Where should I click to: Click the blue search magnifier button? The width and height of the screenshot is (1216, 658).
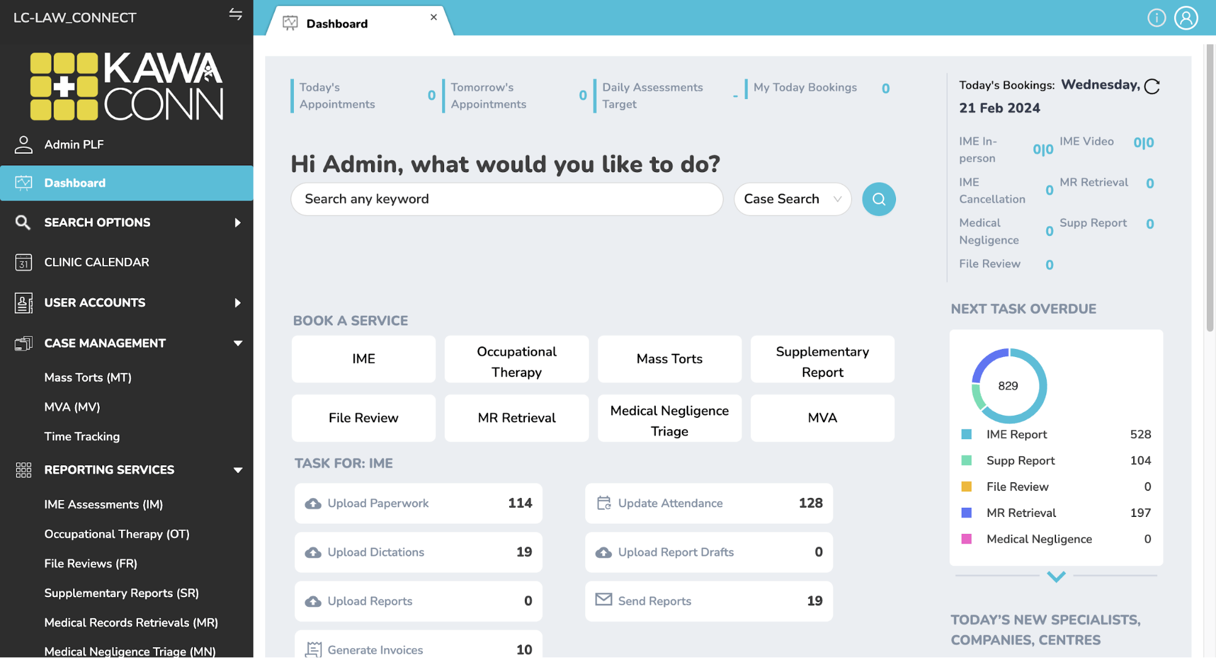coord(878,199)
